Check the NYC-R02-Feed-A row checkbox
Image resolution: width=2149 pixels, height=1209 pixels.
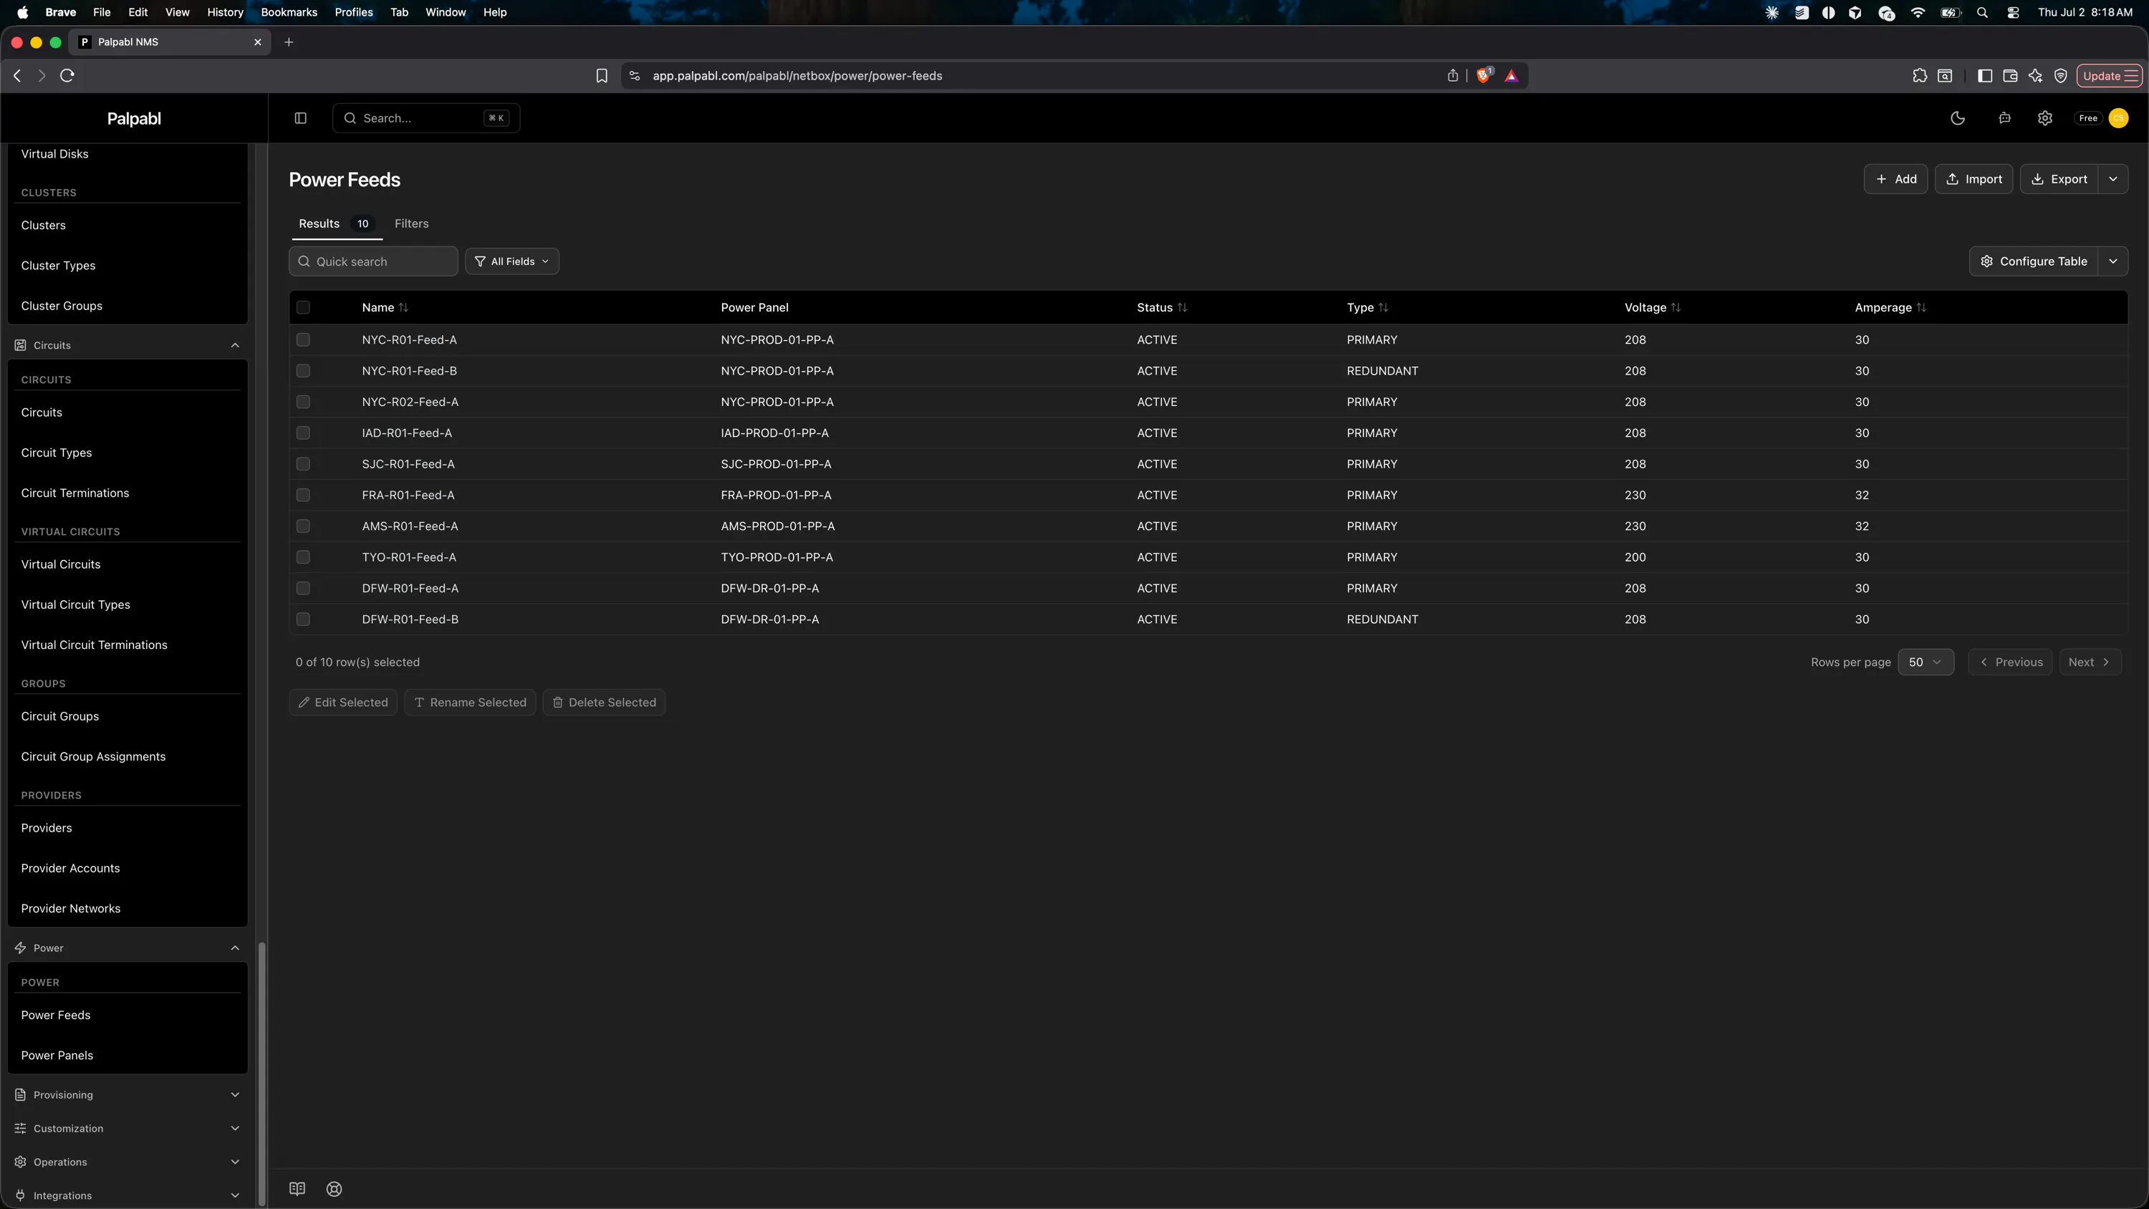(x=303, y=403)
